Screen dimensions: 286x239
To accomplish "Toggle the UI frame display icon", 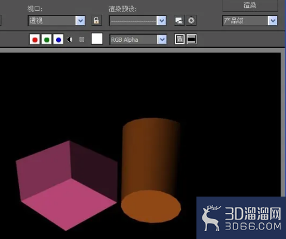I will click(x=192, y=39).
